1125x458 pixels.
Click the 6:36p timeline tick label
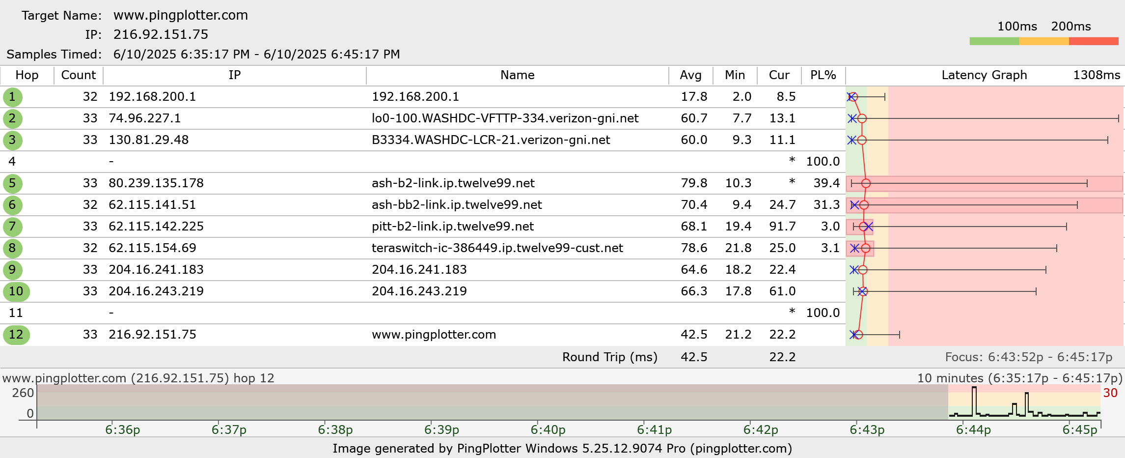(123, 430)
